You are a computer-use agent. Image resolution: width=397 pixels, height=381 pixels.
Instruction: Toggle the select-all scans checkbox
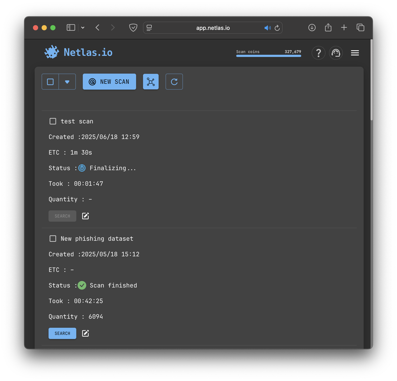(50, 82)
